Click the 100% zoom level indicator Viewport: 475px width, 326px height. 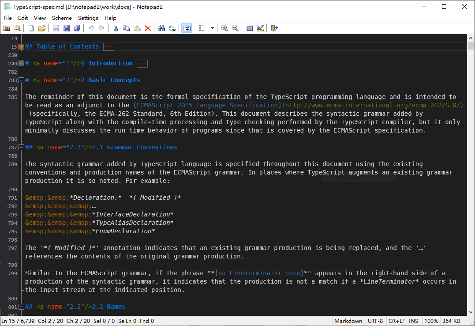click(x=431, y=321)
